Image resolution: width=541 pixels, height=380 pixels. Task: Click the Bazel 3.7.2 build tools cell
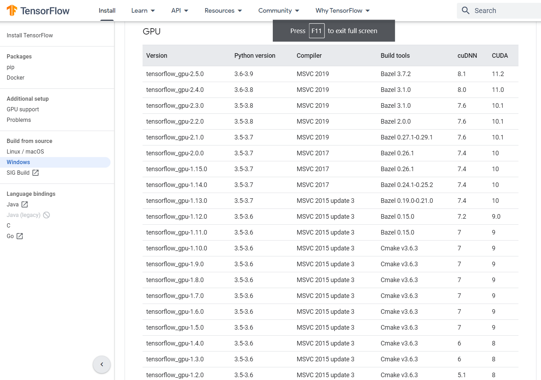[x=396, y=74]
